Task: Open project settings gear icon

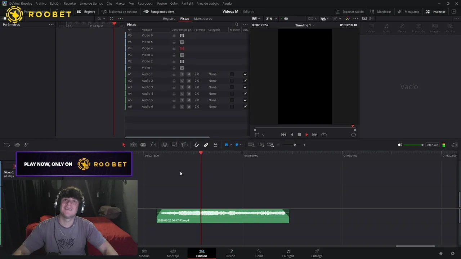Action: point(453,254)
